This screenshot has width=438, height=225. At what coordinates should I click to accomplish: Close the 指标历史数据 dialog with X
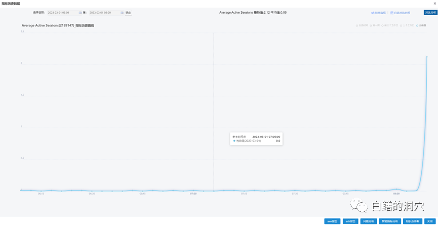[434, 4]
